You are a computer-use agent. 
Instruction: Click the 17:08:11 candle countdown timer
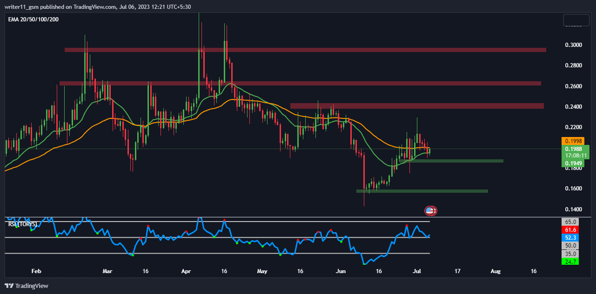[x=576, y=156]
